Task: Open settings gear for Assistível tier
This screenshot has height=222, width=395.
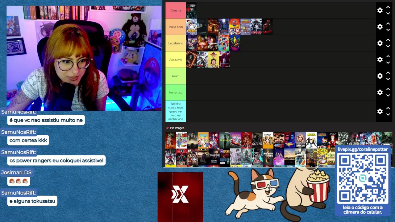Action: [x=380, y=60]
